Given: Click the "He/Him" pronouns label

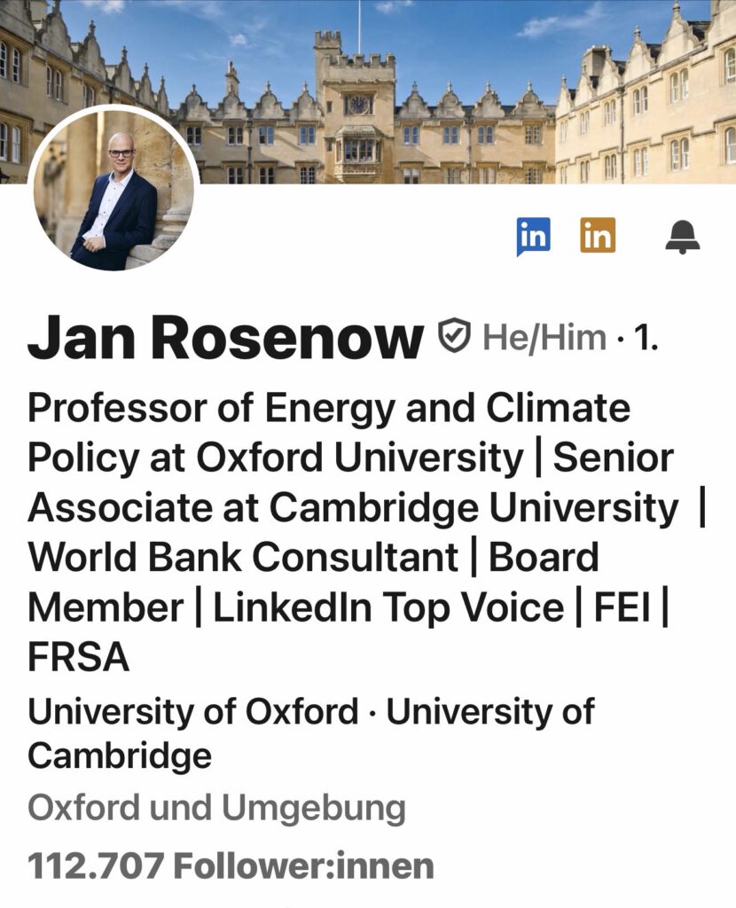Looking at the screenshot, I should pyautogui.click(x=544, y=338).
